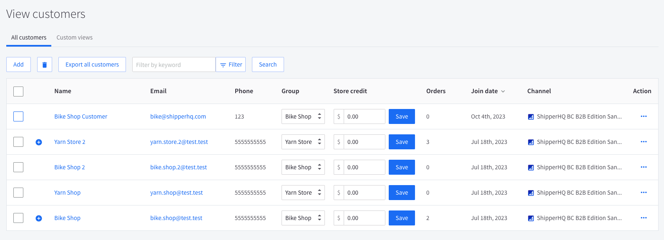
Task: Open three-dot actions for Bike Shop 2
Action: click(x=644, y=167)
